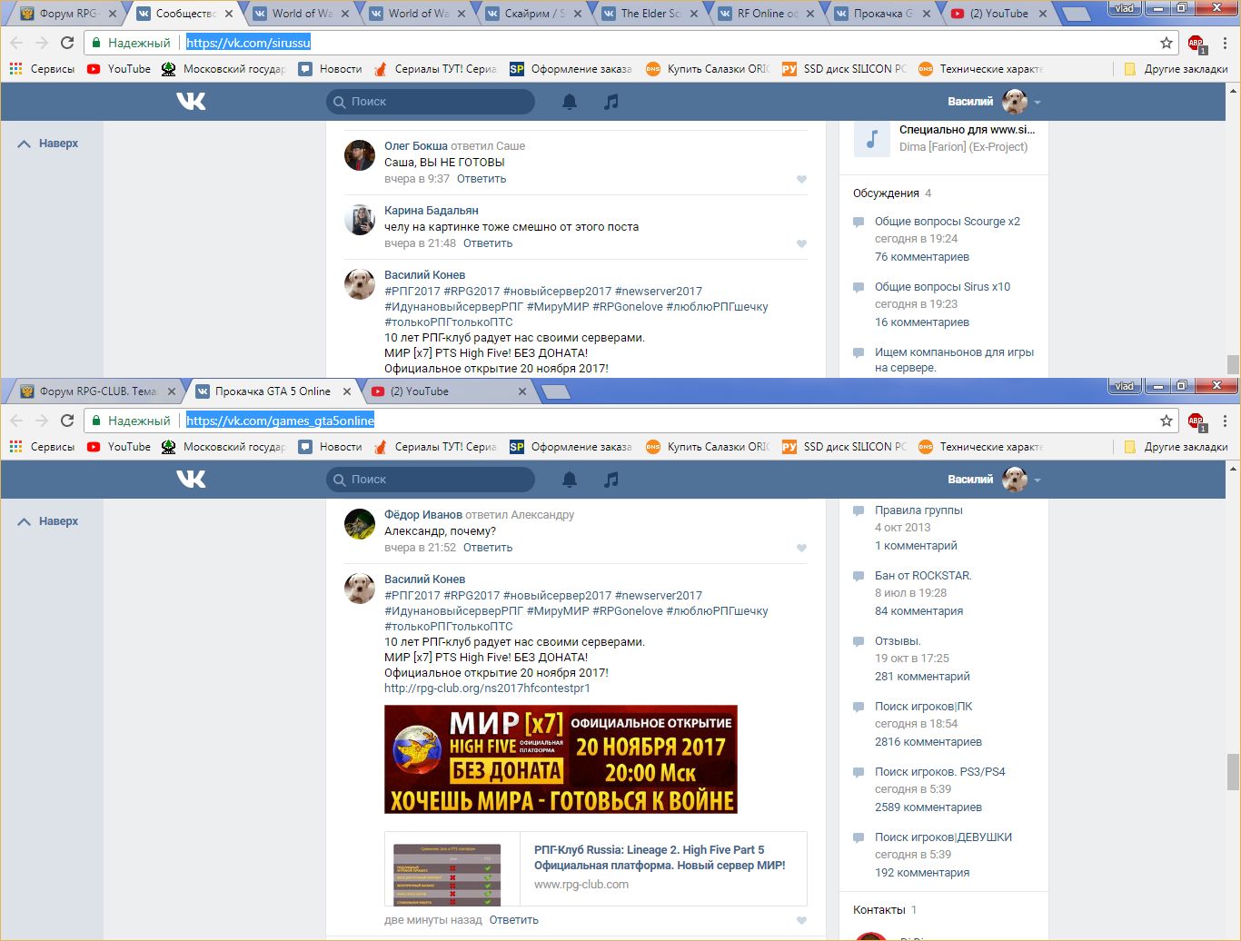1241x941 pixels.
Task: Reply to Фёдор Иванов's comment via Ответить
Action: pyautogui.click(x=488, y=548)
